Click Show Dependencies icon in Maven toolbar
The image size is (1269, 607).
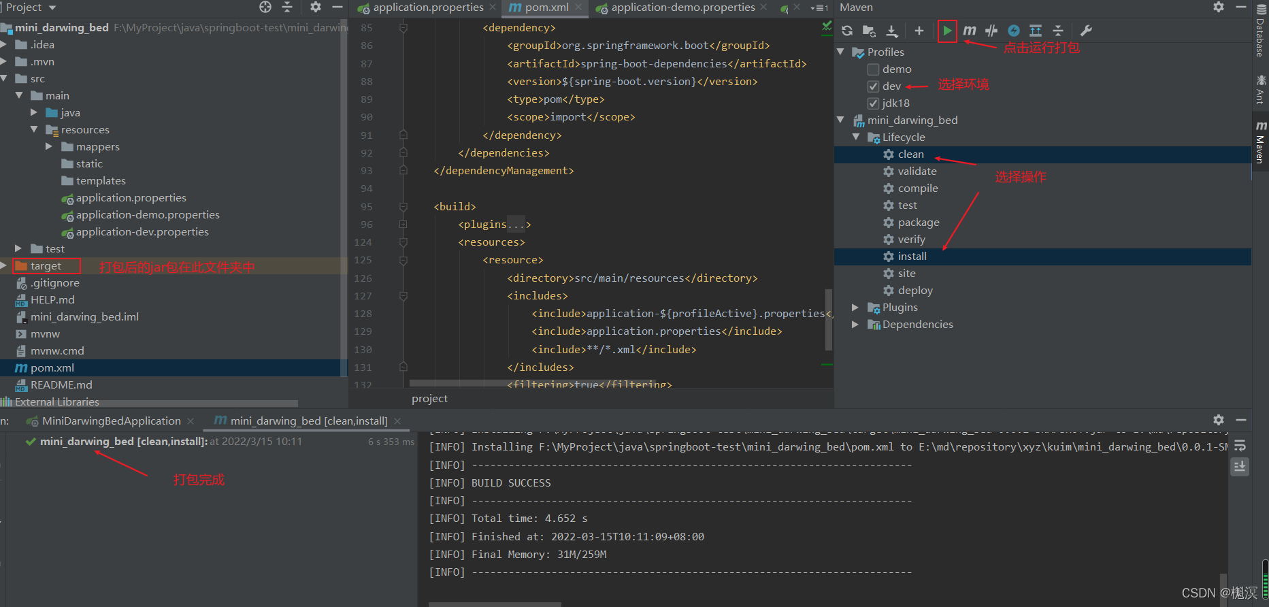pyautogui.click(x=1036, y=31)
